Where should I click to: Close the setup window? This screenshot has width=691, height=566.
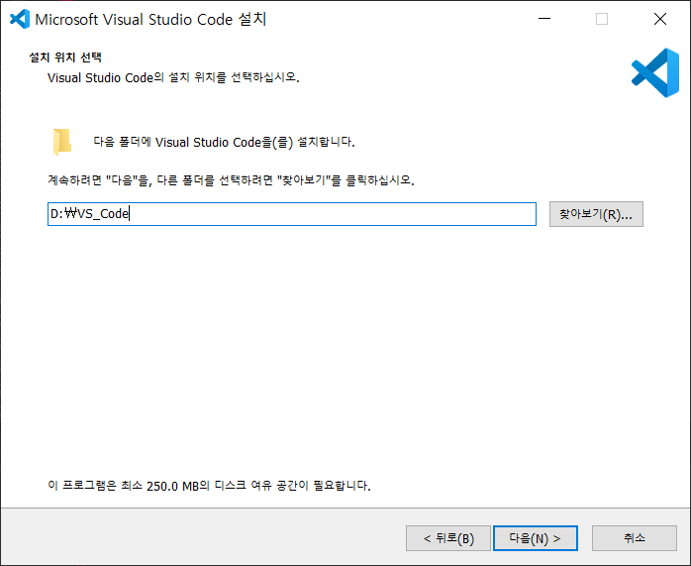(x=659, y=19)
